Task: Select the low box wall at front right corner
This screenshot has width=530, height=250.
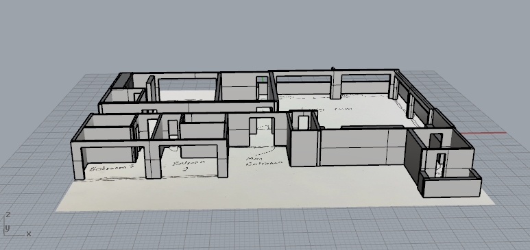Action: 450,184
